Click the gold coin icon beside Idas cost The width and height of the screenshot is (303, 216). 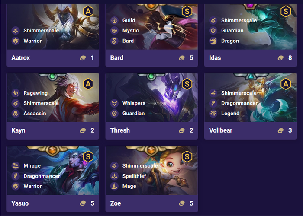point(280,58)
